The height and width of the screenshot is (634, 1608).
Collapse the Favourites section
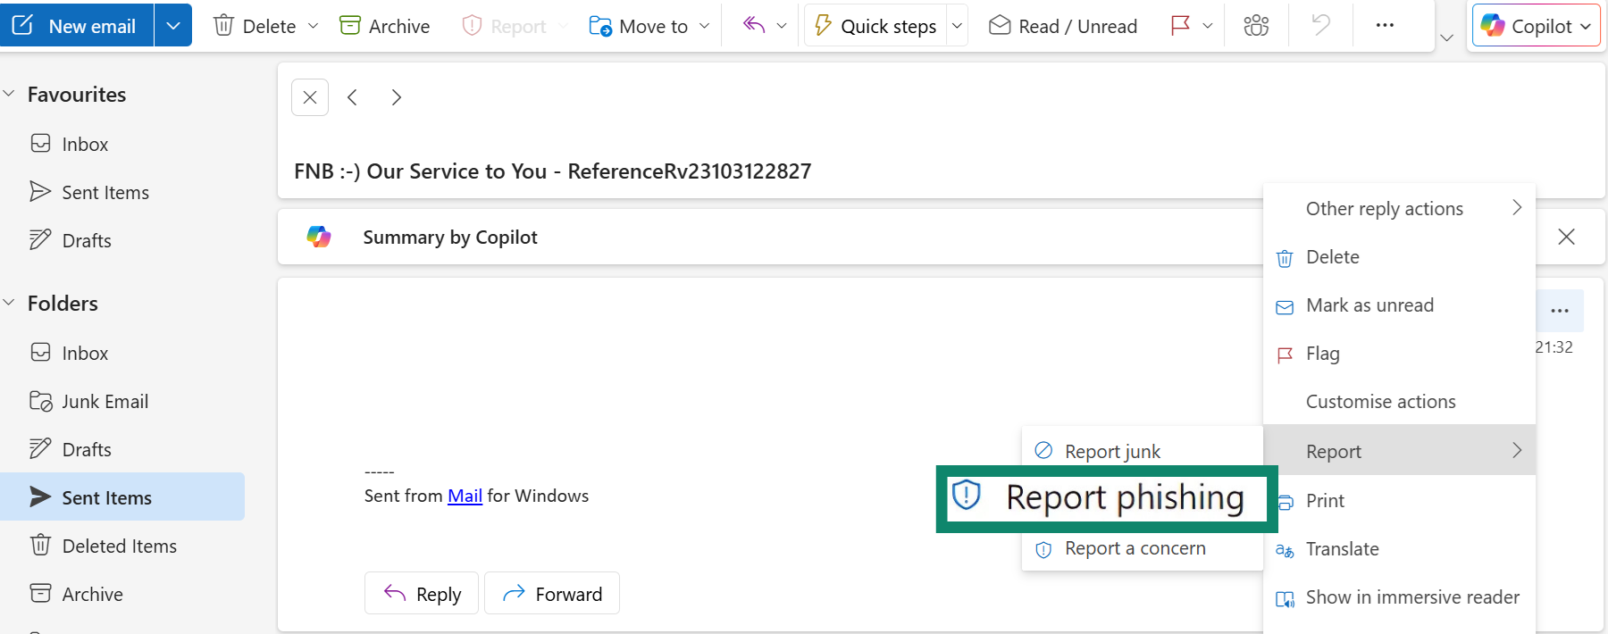[10, 94]
